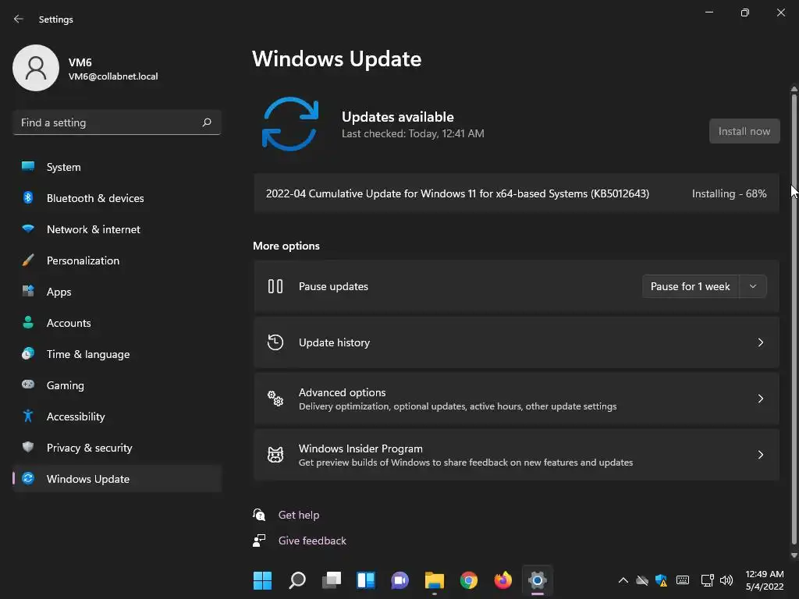Click the search magnifier in Find a setting
Screen dimensions: 799x599
coord(206,122)
